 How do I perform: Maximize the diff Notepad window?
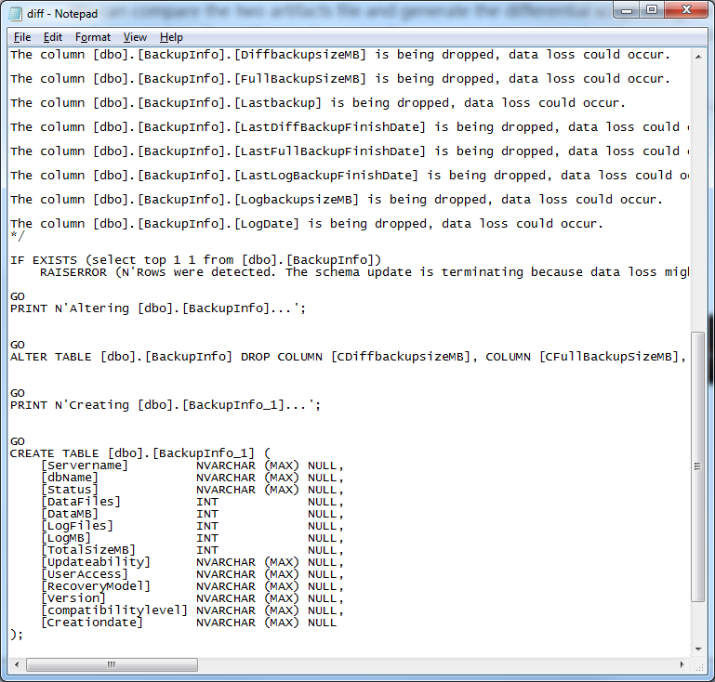point(651,12)
